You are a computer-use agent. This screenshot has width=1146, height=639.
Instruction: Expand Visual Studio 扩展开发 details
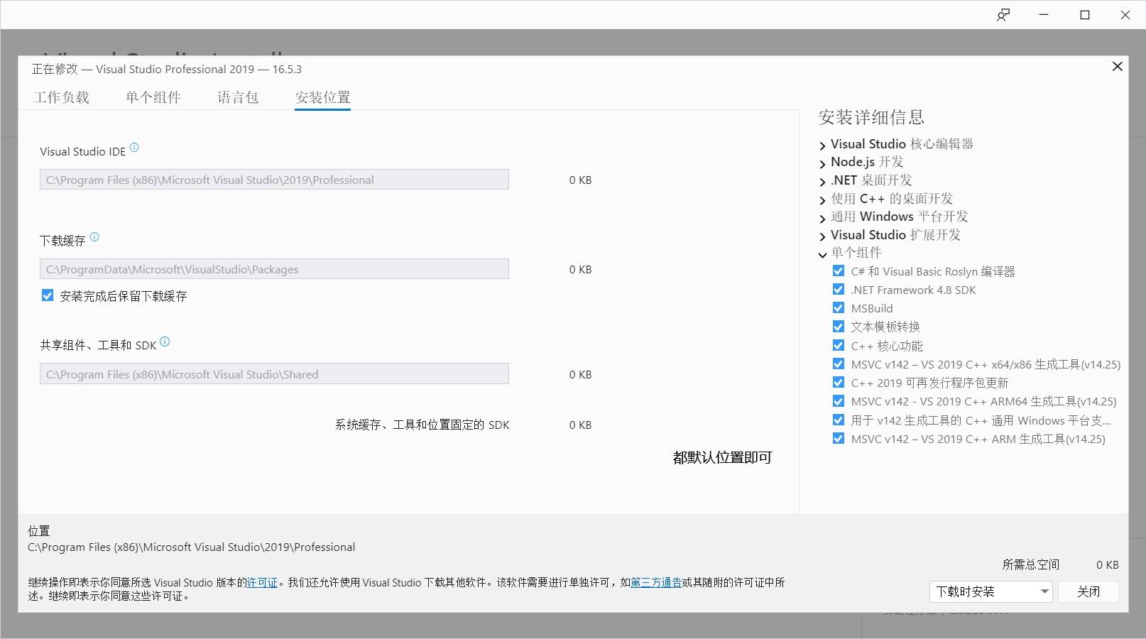point(822,236)
